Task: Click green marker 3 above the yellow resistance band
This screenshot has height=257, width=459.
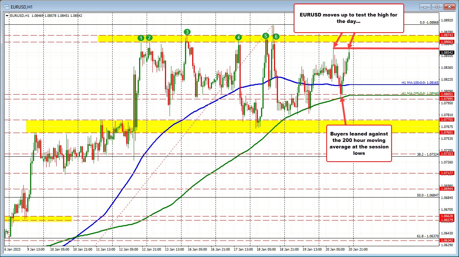Action: 187,32
